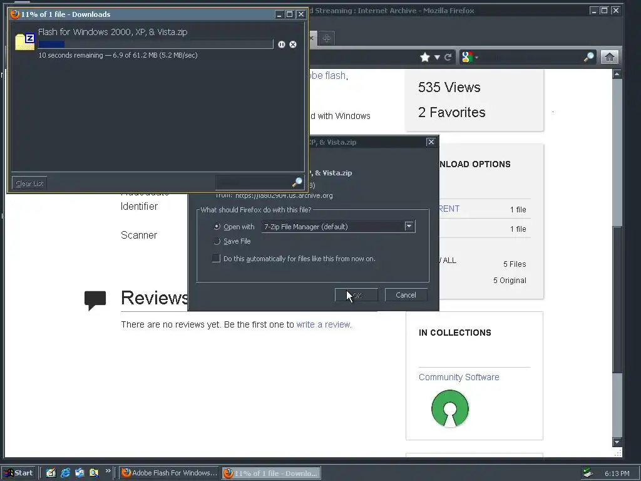
Task: Open the 'write a review' link
Action: 324,324
